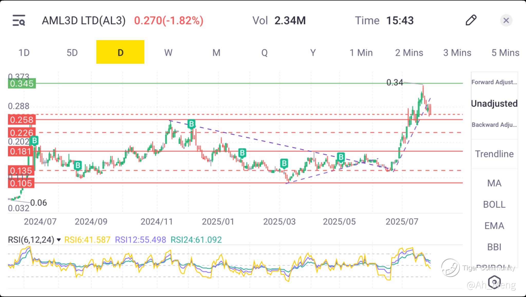526x297 pixels.
Task: Select Forward Adjusted price mode
Action: 494,82
